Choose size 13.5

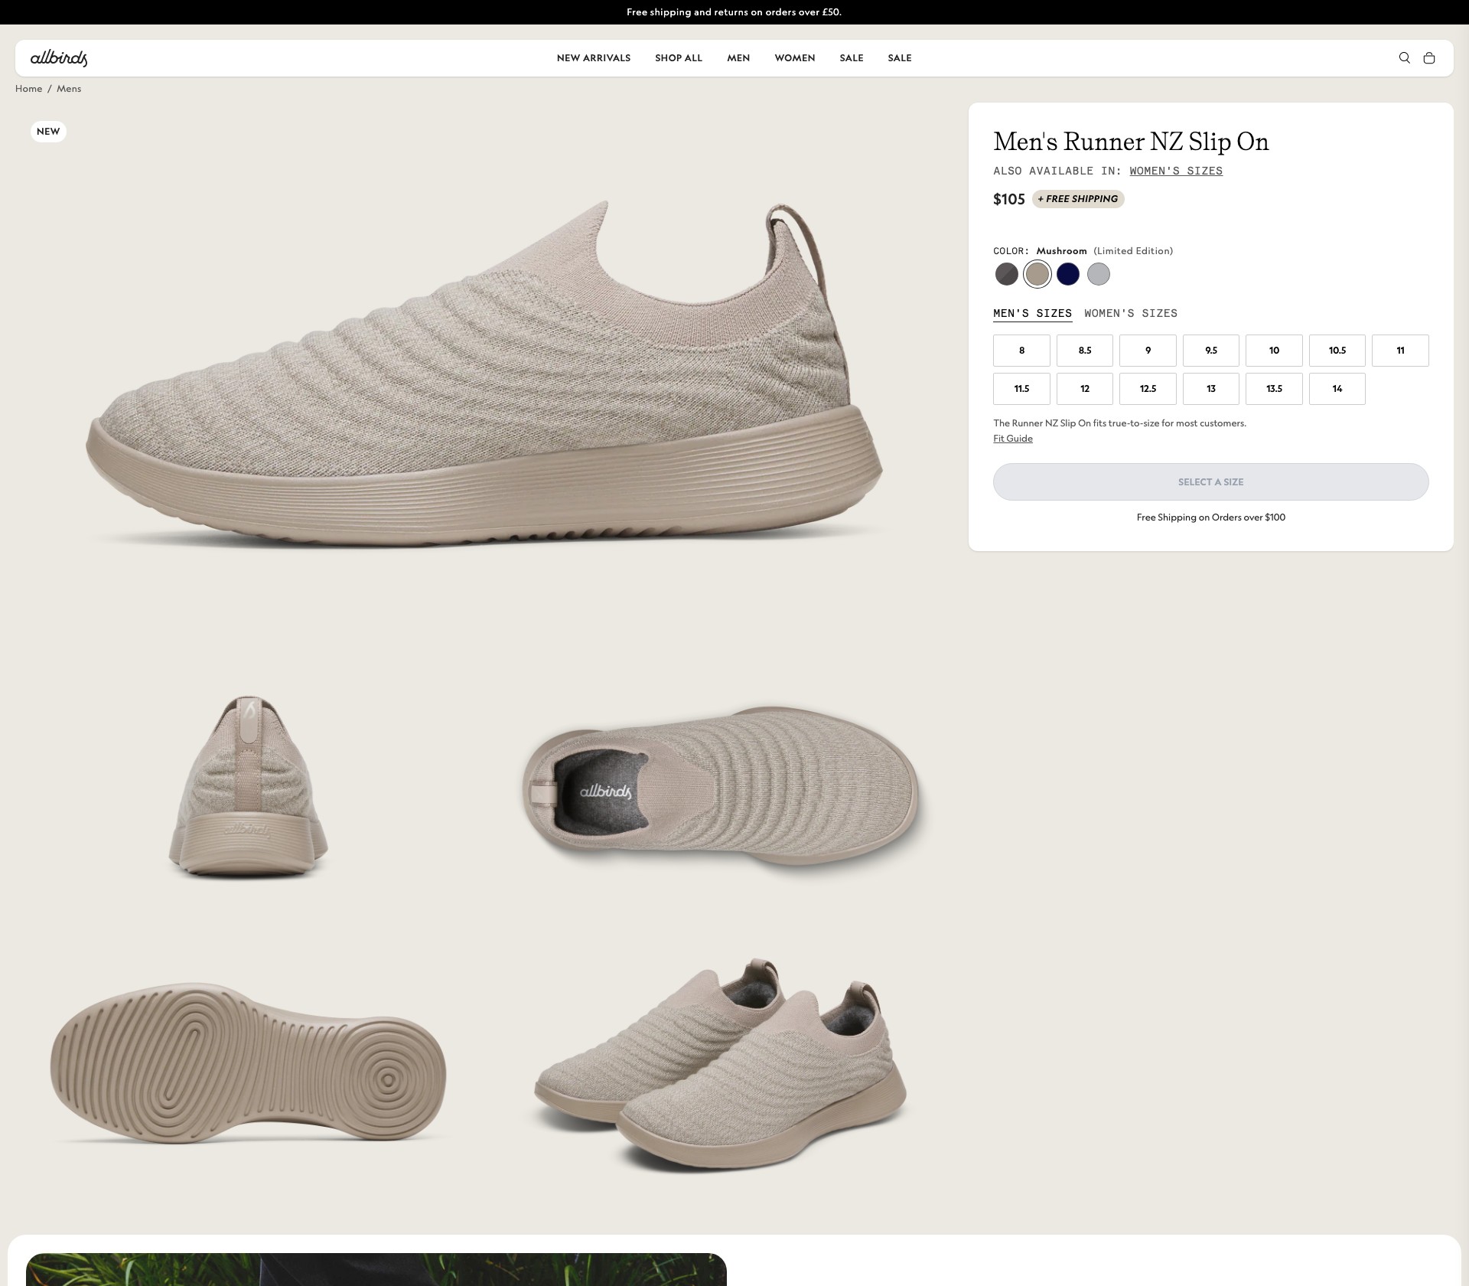coord(1274,389)
